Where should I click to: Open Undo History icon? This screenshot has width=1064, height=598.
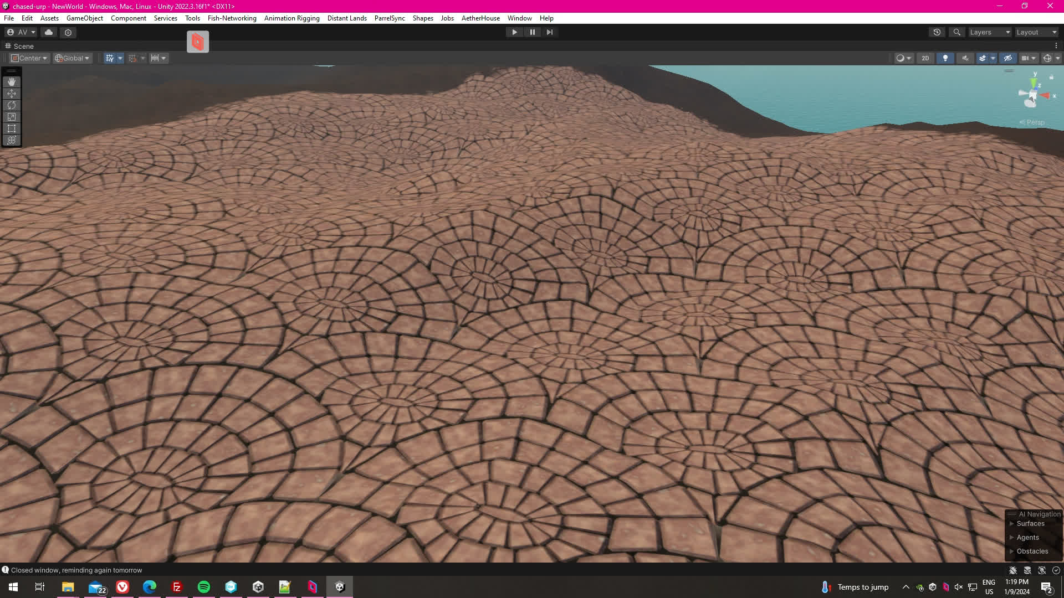tap(937, 32)
